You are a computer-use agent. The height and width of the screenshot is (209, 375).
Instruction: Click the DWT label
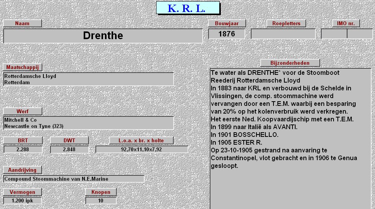point(69,140)
